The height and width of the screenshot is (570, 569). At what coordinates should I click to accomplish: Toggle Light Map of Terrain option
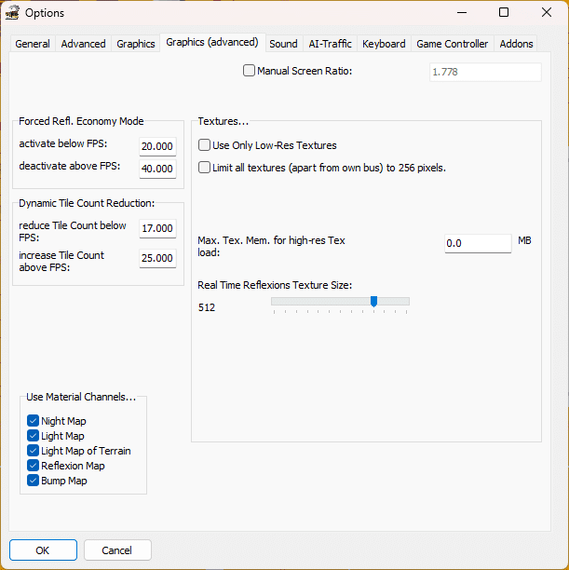point(34,451)
